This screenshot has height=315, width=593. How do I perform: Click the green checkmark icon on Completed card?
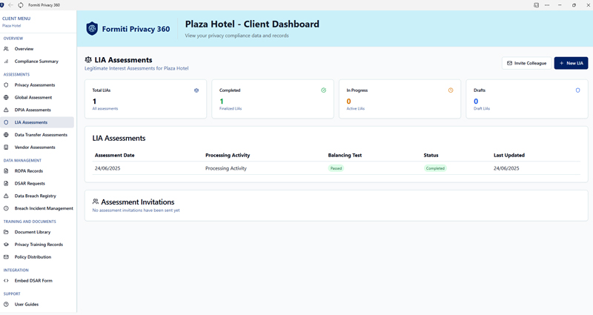(324, 90)
